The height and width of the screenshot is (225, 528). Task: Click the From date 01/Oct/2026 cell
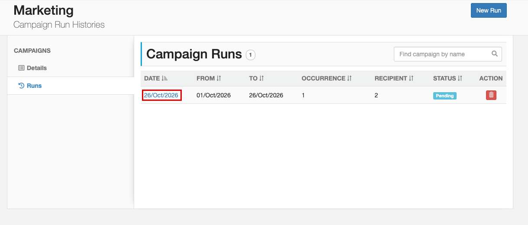213,95
